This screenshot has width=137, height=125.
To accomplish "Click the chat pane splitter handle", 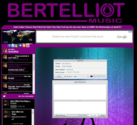I will coord(80,101).
